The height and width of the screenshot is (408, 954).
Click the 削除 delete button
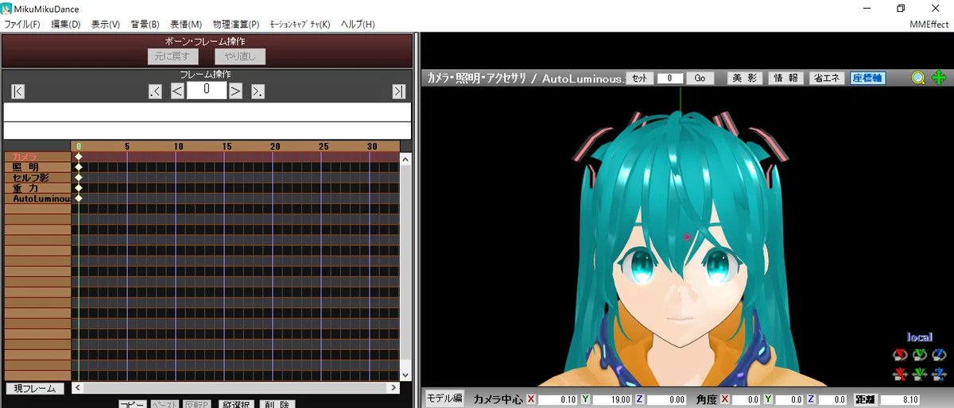(x=277, y=405)
